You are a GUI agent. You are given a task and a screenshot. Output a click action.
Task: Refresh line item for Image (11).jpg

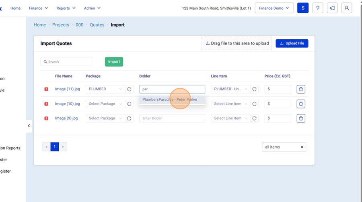(x=254, y=89)
